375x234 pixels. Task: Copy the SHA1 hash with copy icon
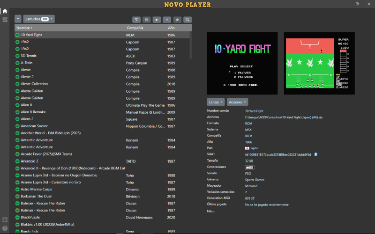315,154
